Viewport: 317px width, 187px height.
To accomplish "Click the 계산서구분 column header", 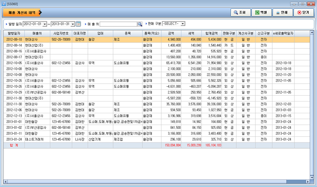I will (246, 33).
